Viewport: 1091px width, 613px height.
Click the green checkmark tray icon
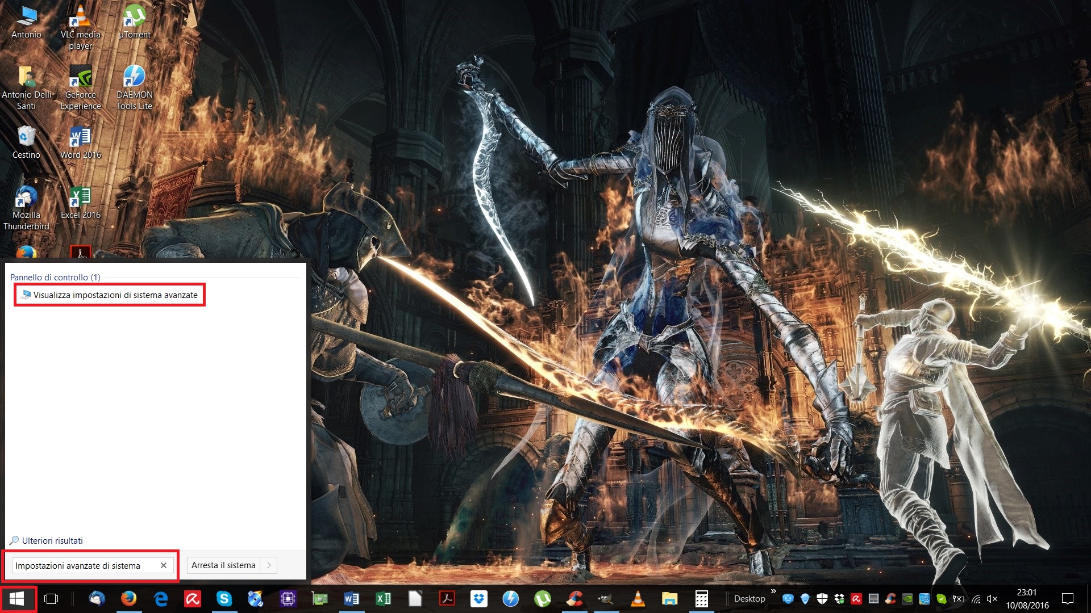(942, 599)
